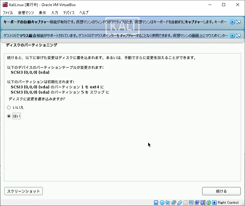Click the VirtualBox title bar app icon
This screenshot has width=245, height=206.
point(5,5)
